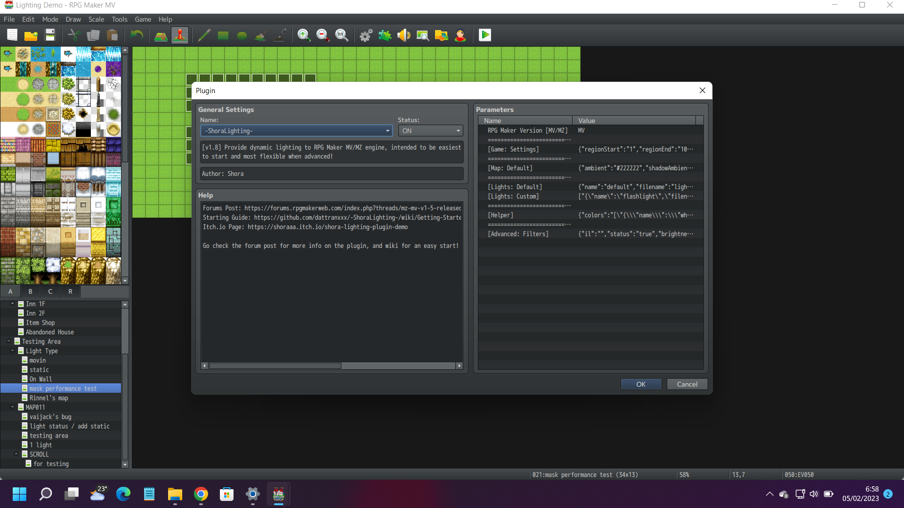
Task: Start Playtest with the green play icon
Action: [x=485, y=35]
